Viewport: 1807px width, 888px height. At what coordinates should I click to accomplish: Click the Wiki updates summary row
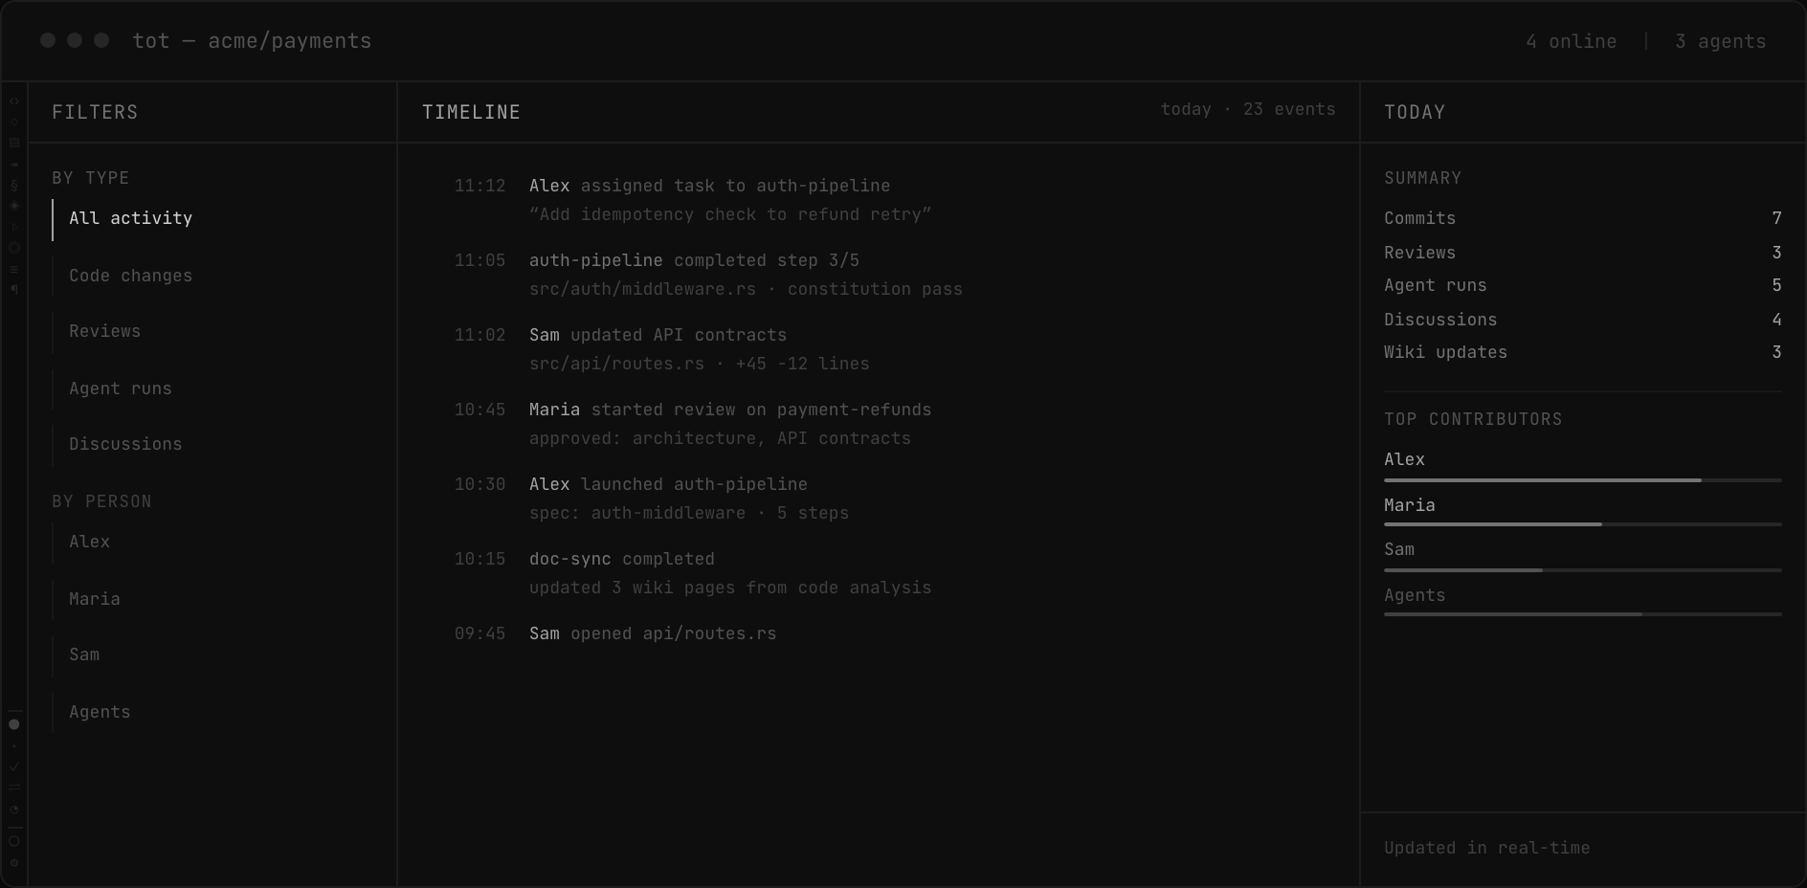click(x=1583, y=353)
